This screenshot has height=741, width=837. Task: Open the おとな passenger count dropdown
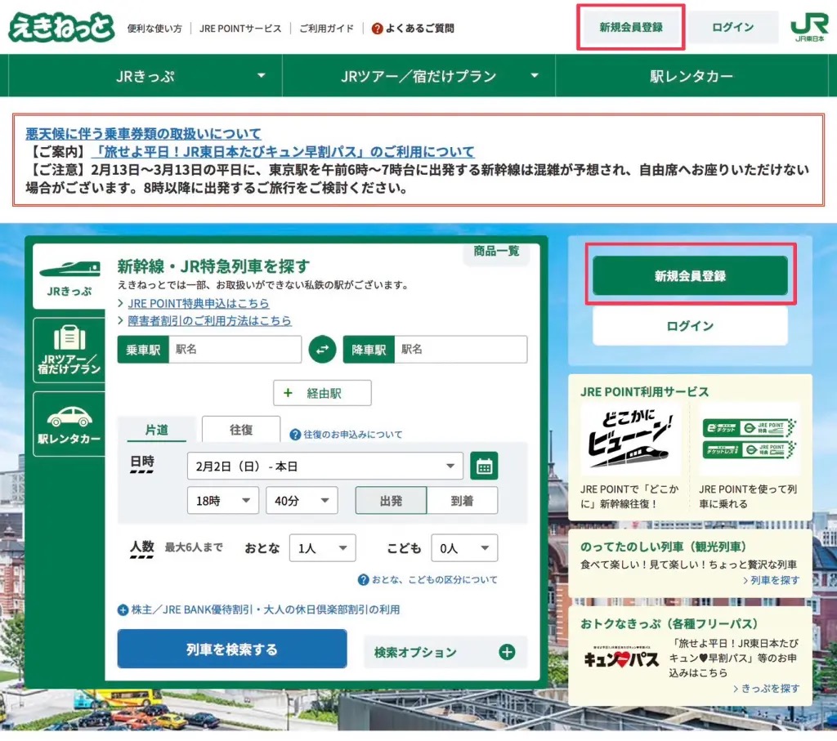[x=322, y=548]
